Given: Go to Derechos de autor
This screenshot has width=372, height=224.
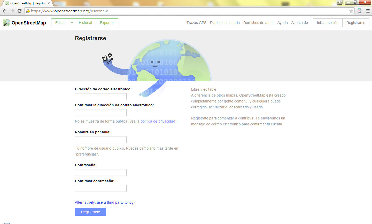Looking at the screenshot, I should pyautogui.click(x=259, y=23).
